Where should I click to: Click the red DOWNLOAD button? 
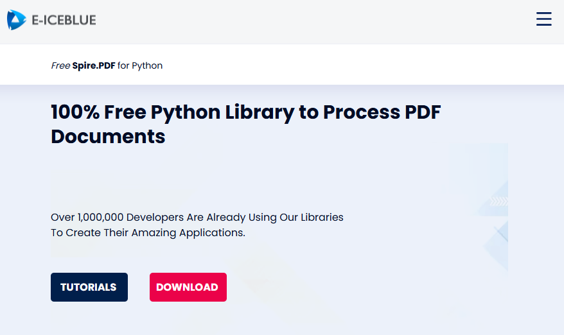[x=188, y=287]
